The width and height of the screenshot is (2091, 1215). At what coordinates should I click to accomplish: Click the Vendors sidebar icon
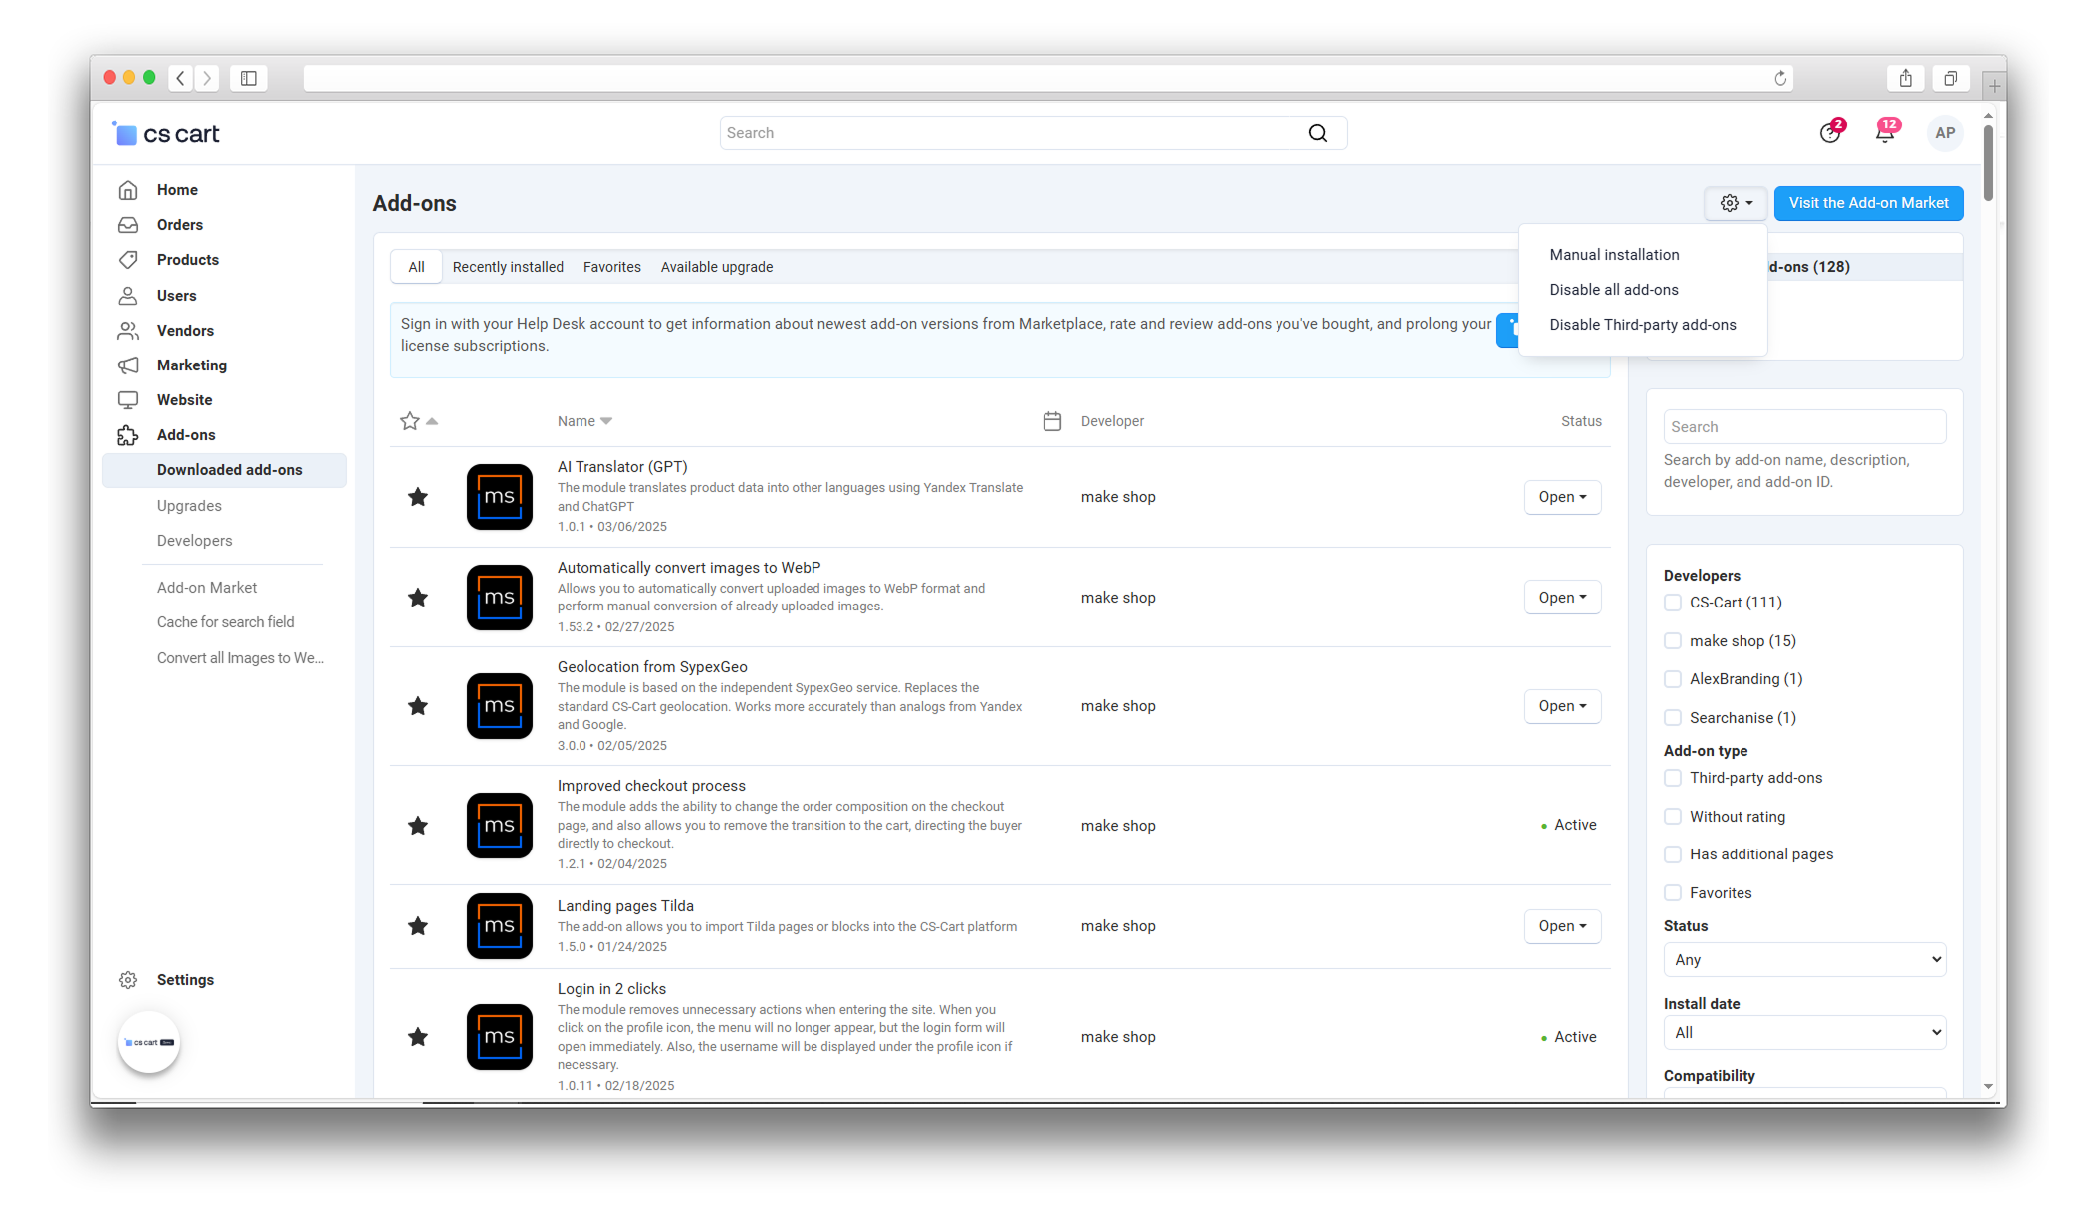click(128, 331)
